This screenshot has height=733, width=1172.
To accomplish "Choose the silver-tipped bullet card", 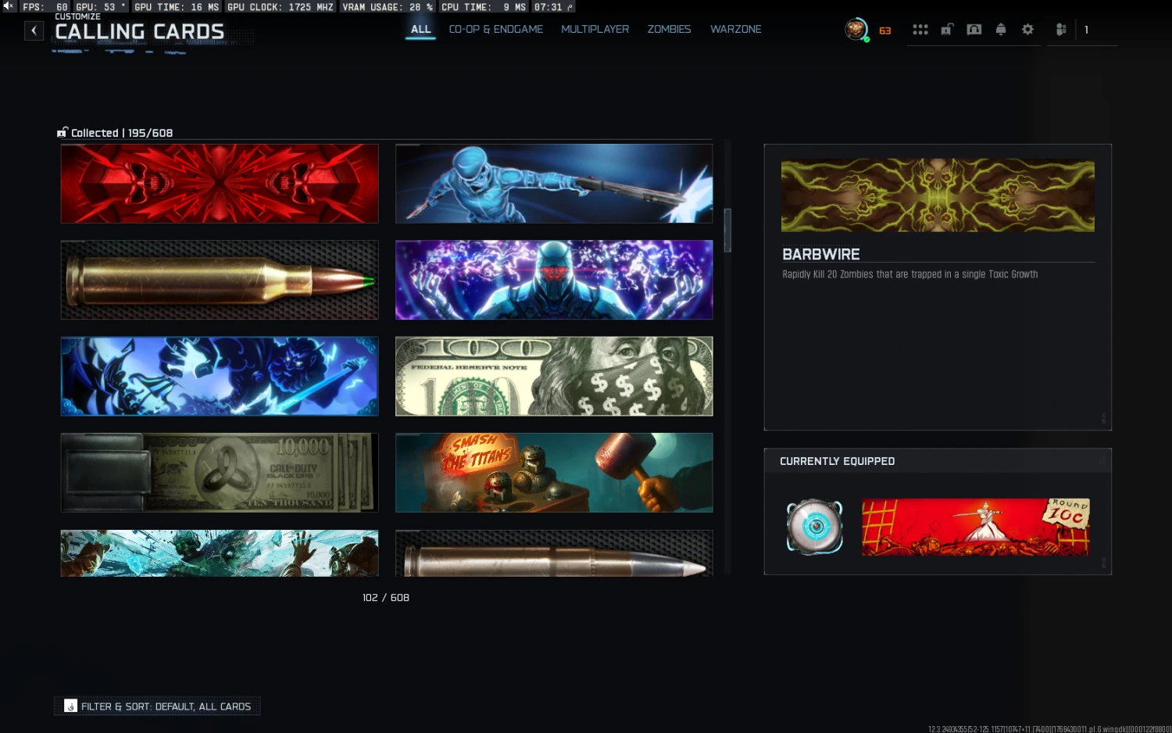I will [554, 553].
